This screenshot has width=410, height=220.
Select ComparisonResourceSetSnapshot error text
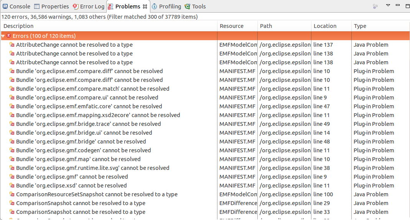pos(97,194)
